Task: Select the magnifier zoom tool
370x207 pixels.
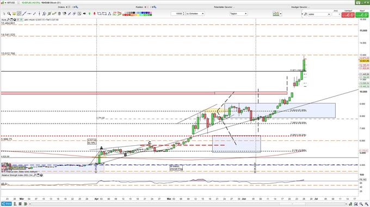Action: [x=9, y=14]
